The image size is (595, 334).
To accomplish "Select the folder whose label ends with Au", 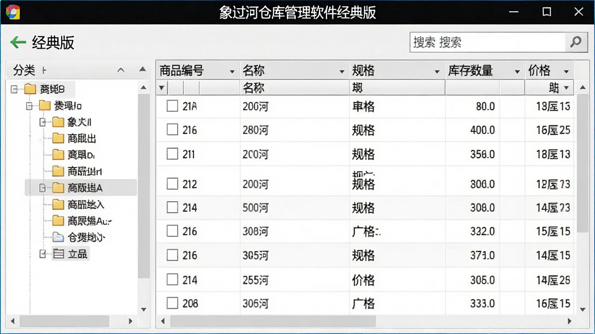I will click(x=81, y=221).
